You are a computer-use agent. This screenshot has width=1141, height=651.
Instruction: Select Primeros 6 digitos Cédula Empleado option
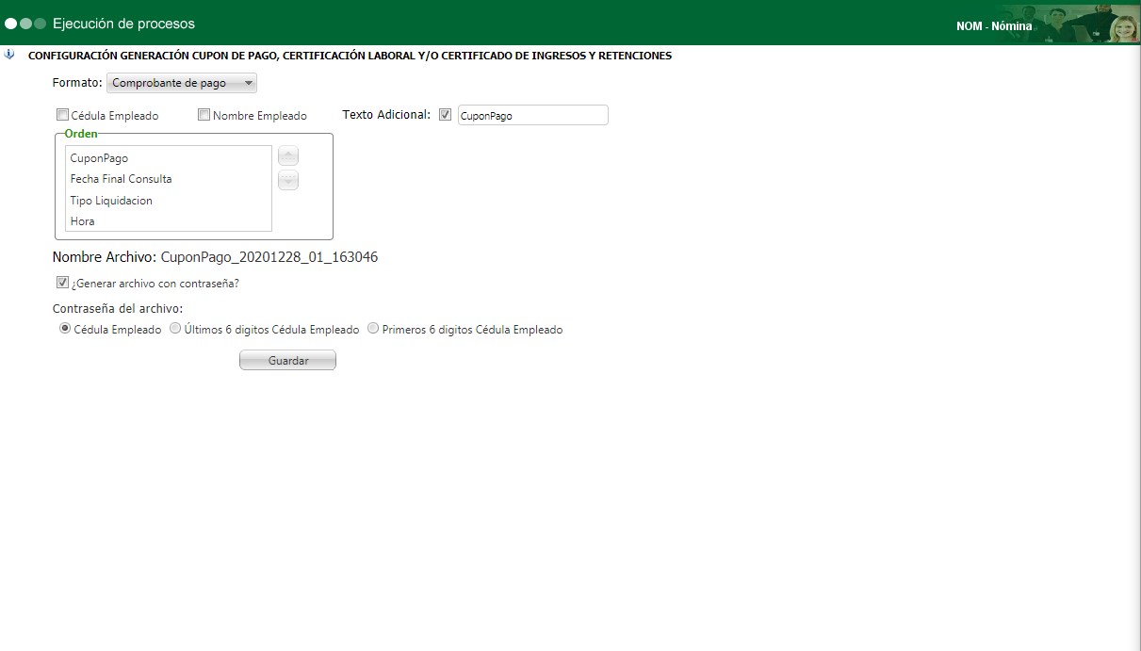(x=373, y=329)
